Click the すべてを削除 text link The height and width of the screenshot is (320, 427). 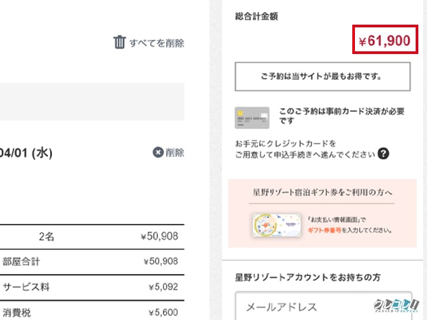tap(157, 43)
